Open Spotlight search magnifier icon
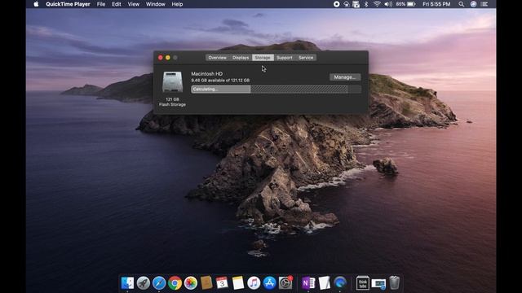This screenshot has width=522, height=293. pyautogui.click(x=461, y=4)
